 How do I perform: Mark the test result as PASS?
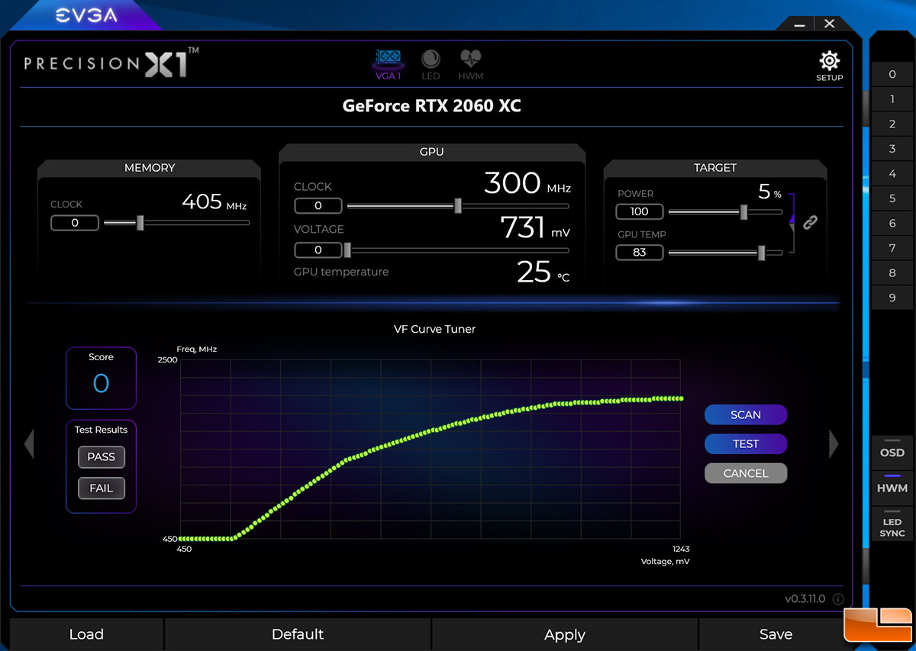click(x=101, y=457)
